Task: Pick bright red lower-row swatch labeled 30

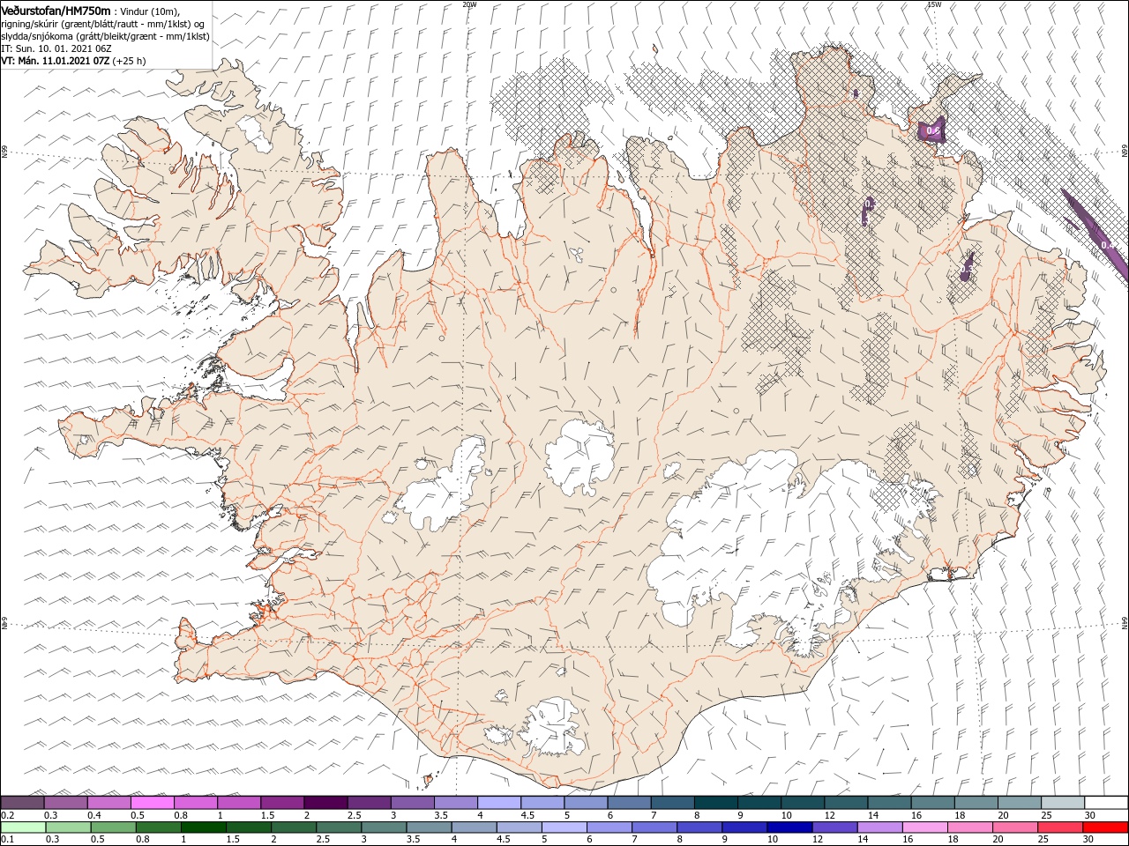Action: coord(1104,827)
